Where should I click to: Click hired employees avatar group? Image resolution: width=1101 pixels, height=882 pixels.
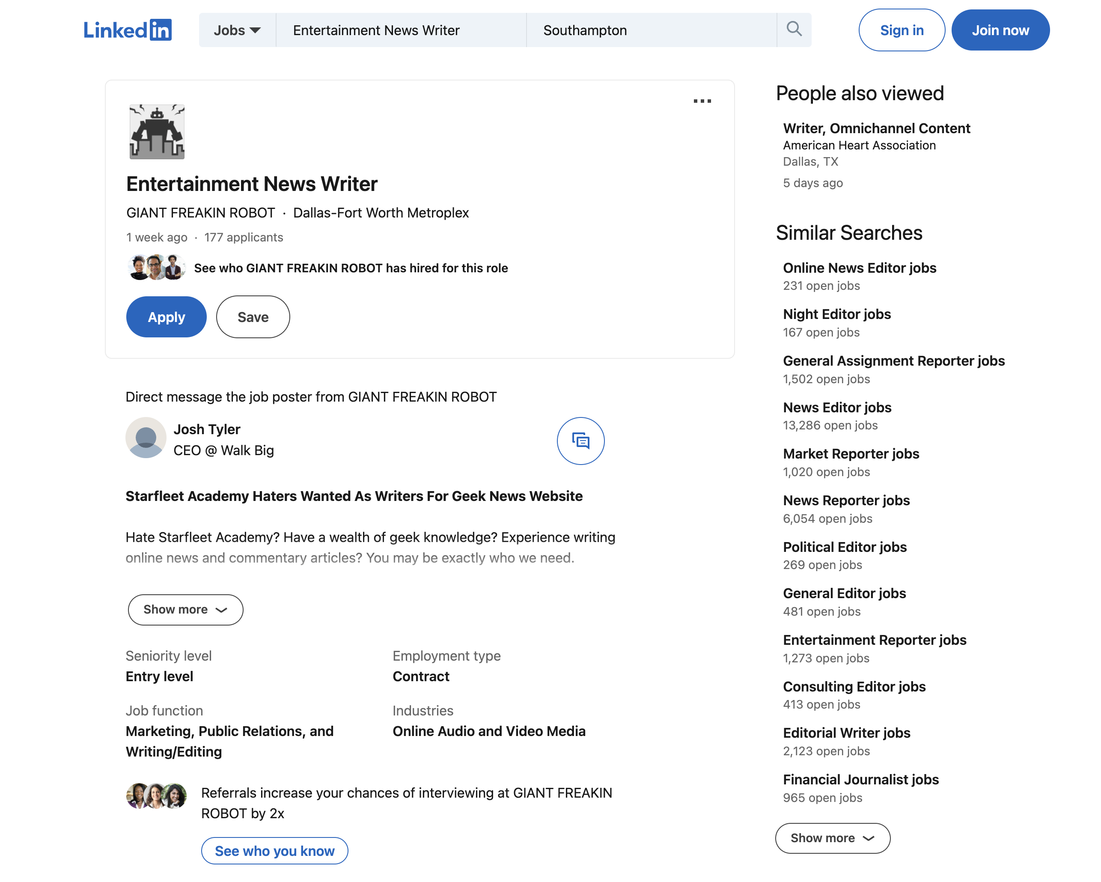pos(156,268)
